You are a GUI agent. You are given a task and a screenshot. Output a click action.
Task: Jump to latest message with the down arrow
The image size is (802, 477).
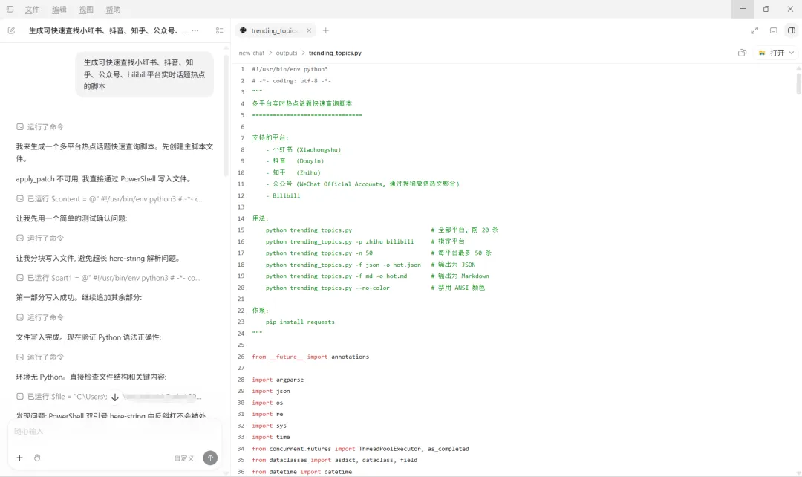click(x=115, y=397)
